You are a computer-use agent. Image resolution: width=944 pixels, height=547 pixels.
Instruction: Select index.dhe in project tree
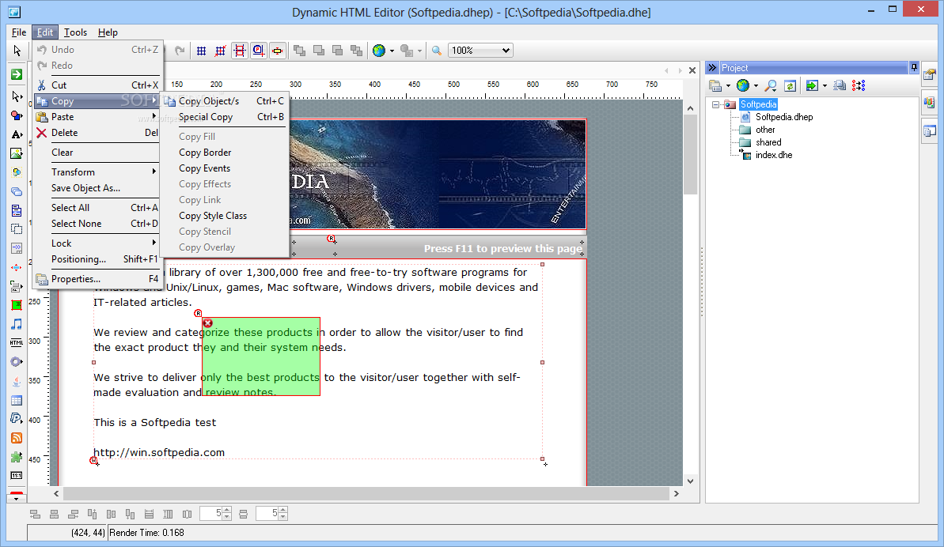(774, 155)
